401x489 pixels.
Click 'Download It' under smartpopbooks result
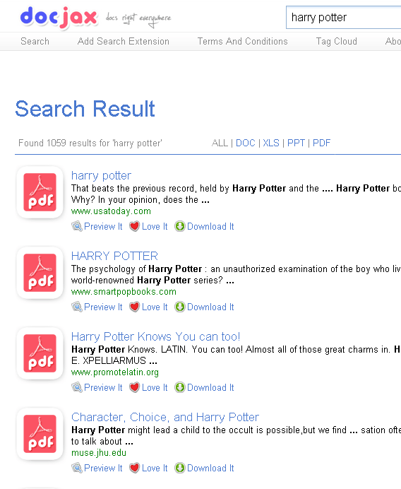210,307
